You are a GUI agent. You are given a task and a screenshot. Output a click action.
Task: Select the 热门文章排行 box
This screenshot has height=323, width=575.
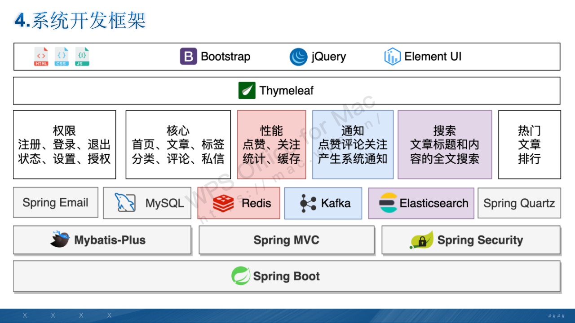point(530,145)
